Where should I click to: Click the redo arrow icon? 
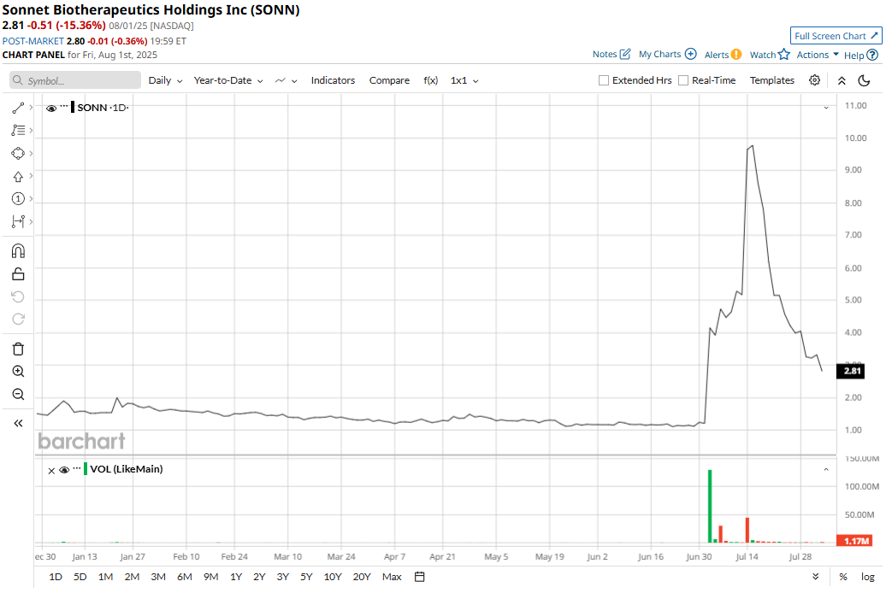pos(18,319)
